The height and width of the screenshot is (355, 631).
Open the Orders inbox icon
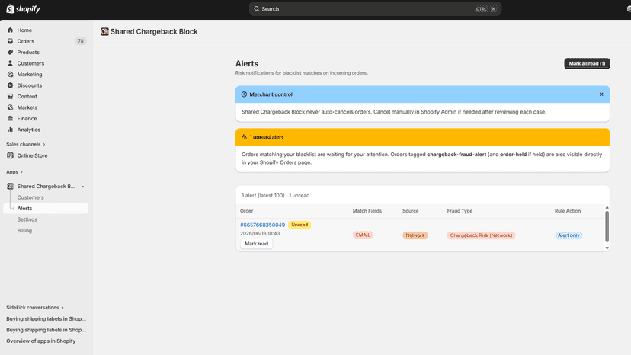(10, 41)
